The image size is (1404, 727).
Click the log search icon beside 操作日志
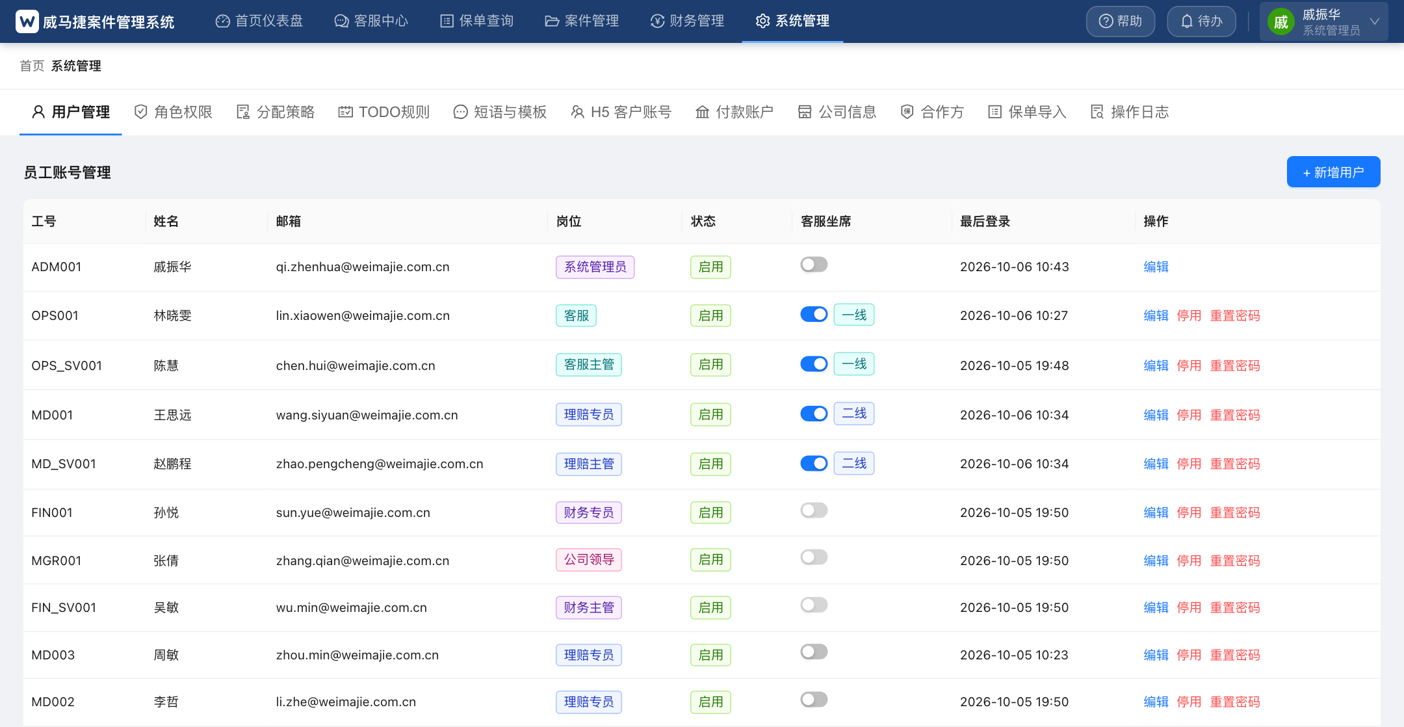(x=1097, y=112)
